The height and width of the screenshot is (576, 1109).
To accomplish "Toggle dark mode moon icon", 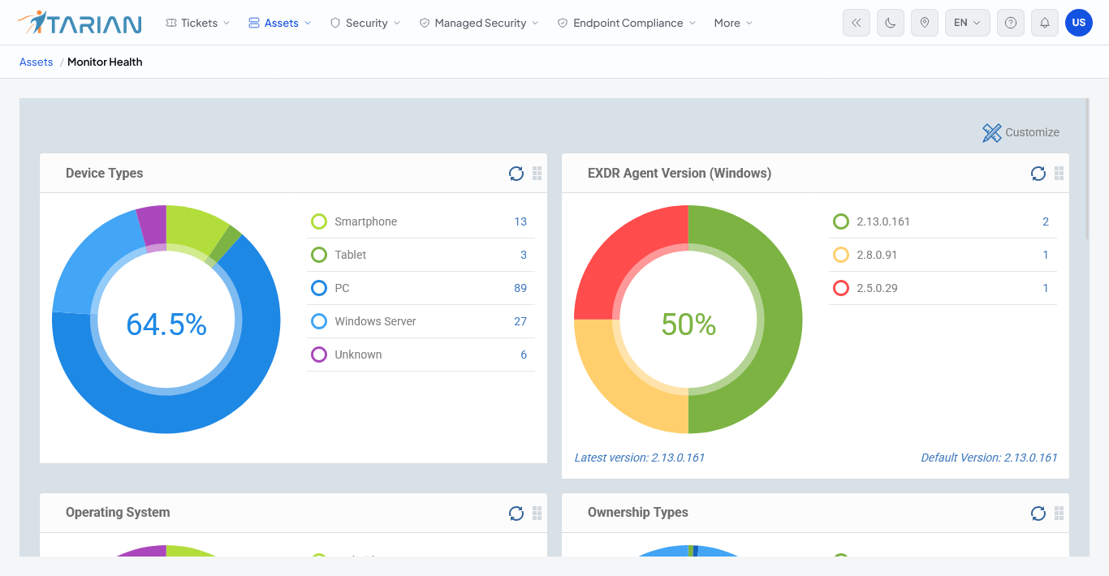I will click(x=891, y=23).
